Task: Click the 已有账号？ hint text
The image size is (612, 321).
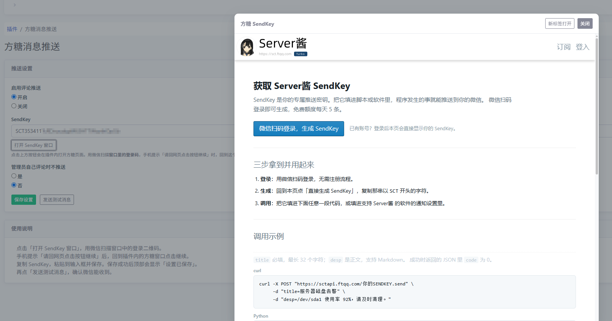Action: (403, 129)
